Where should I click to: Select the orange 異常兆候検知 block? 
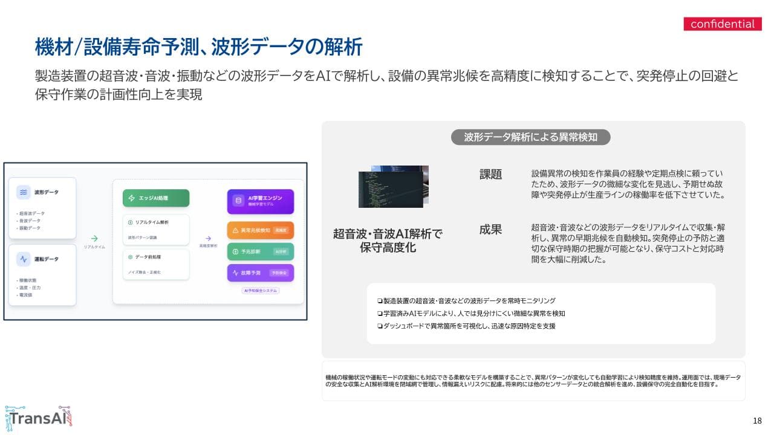[261, 230]
